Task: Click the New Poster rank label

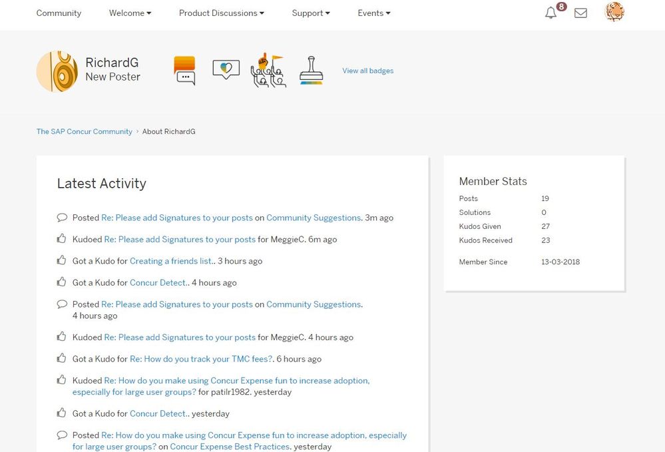Action: tap(112, 77)
